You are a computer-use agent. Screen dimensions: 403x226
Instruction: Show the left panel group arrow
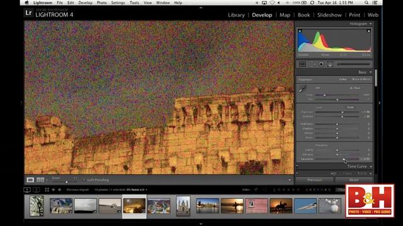tap(21, 103)
